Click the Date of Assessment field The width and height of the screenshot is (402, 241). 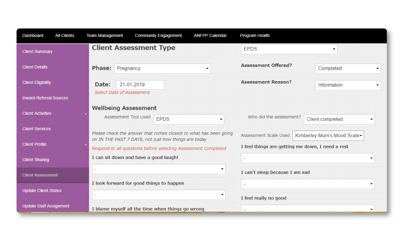(140, 85)
